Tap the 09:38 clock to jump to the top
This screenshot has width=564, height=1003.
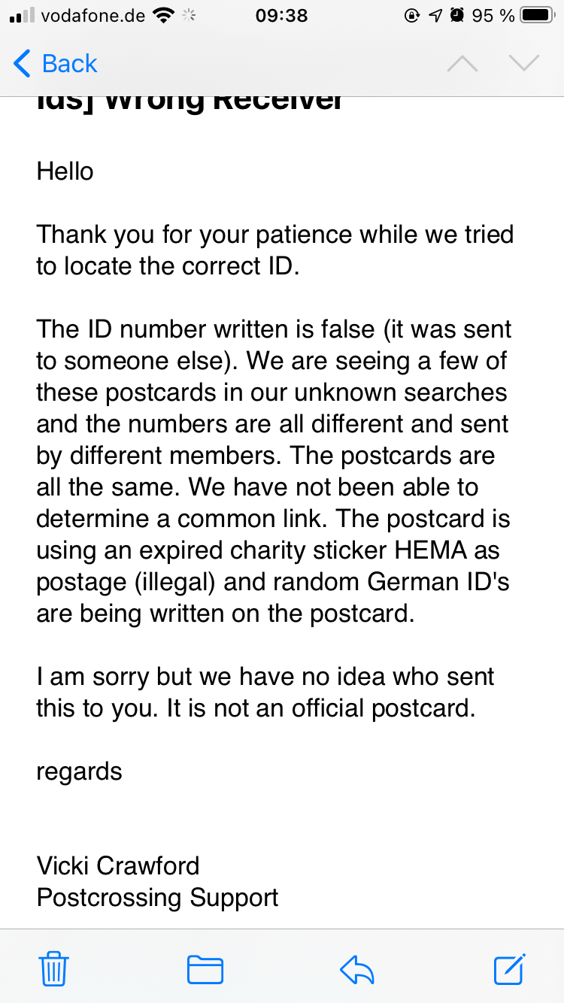(x=281, y=15)
